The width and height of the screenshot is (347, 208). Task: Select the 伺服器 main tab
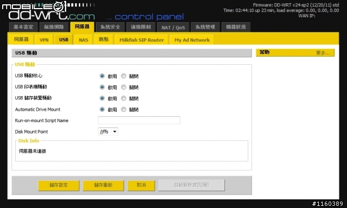[82, 27]
